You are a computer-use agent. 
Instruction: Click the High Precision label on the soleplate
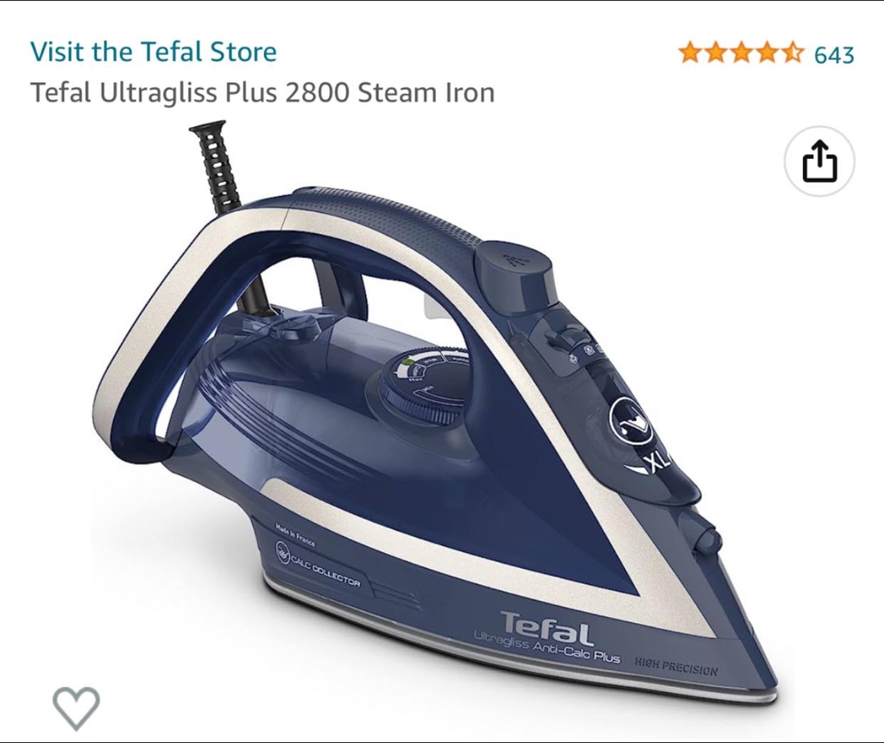[x=676, y=666]
